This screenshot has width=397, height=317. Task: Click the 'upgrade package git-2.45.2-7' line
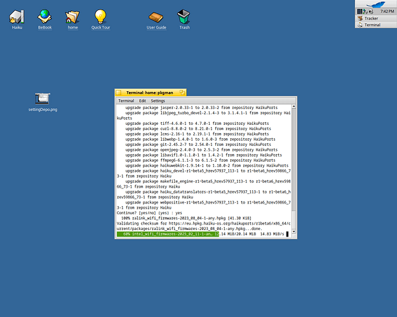[198, 145]
